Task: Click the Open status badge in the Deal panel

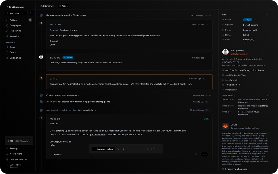Action: (x=248, y=20)
